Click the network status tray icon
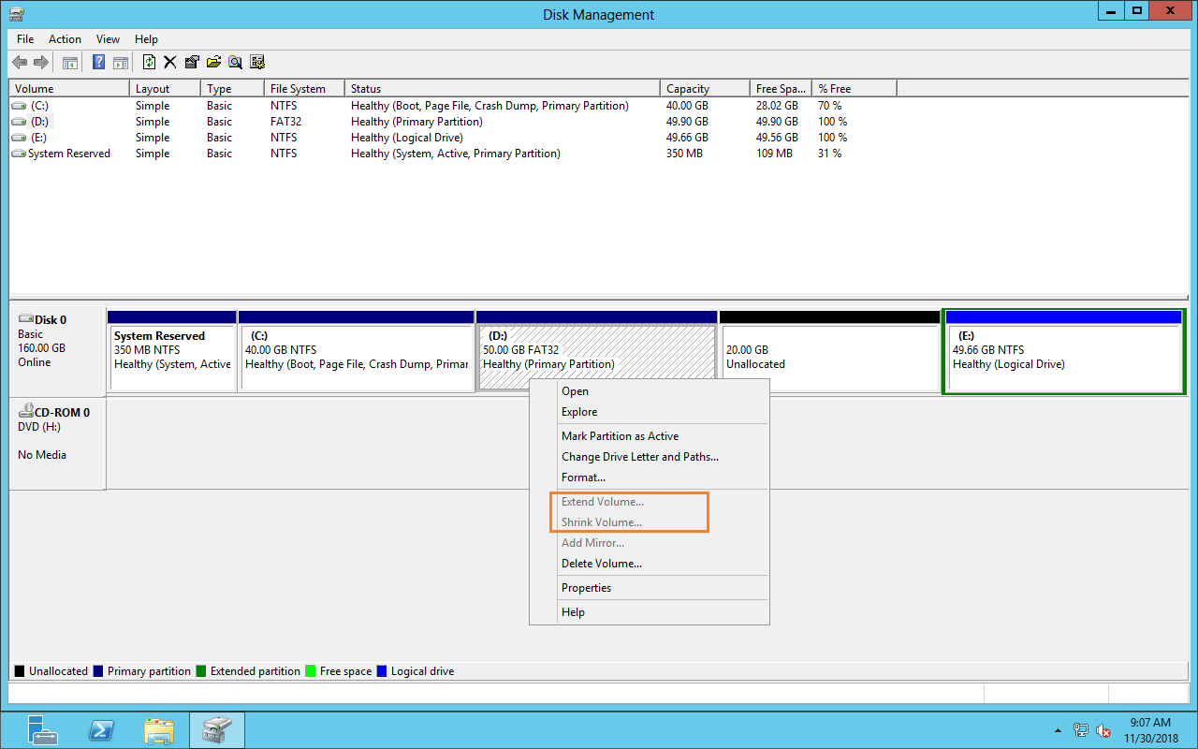1198x749 pixels. [1081, 729]
